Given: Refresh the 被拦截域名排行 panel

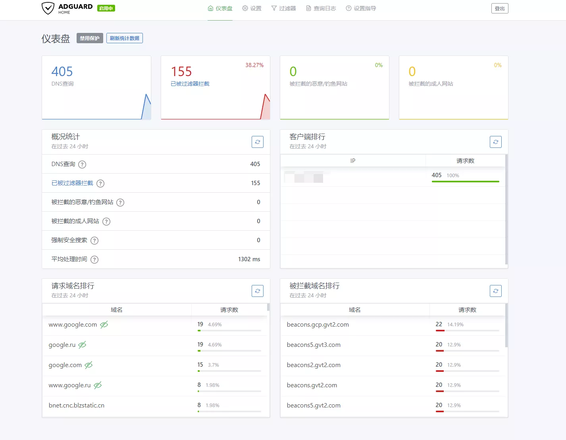Looking at the screenshot, I should tap(496, 291).
